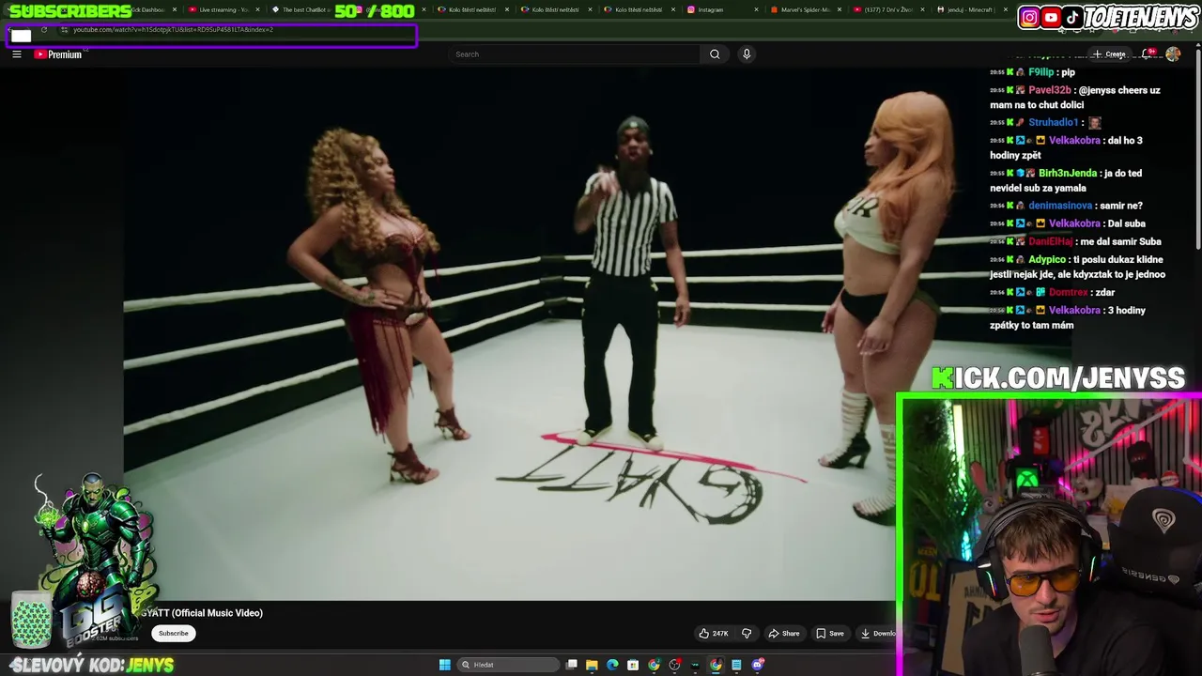Click username Birh3nJenda in chat
1202x676 pixels.
pyautogui.click(x=1067, y=174)
